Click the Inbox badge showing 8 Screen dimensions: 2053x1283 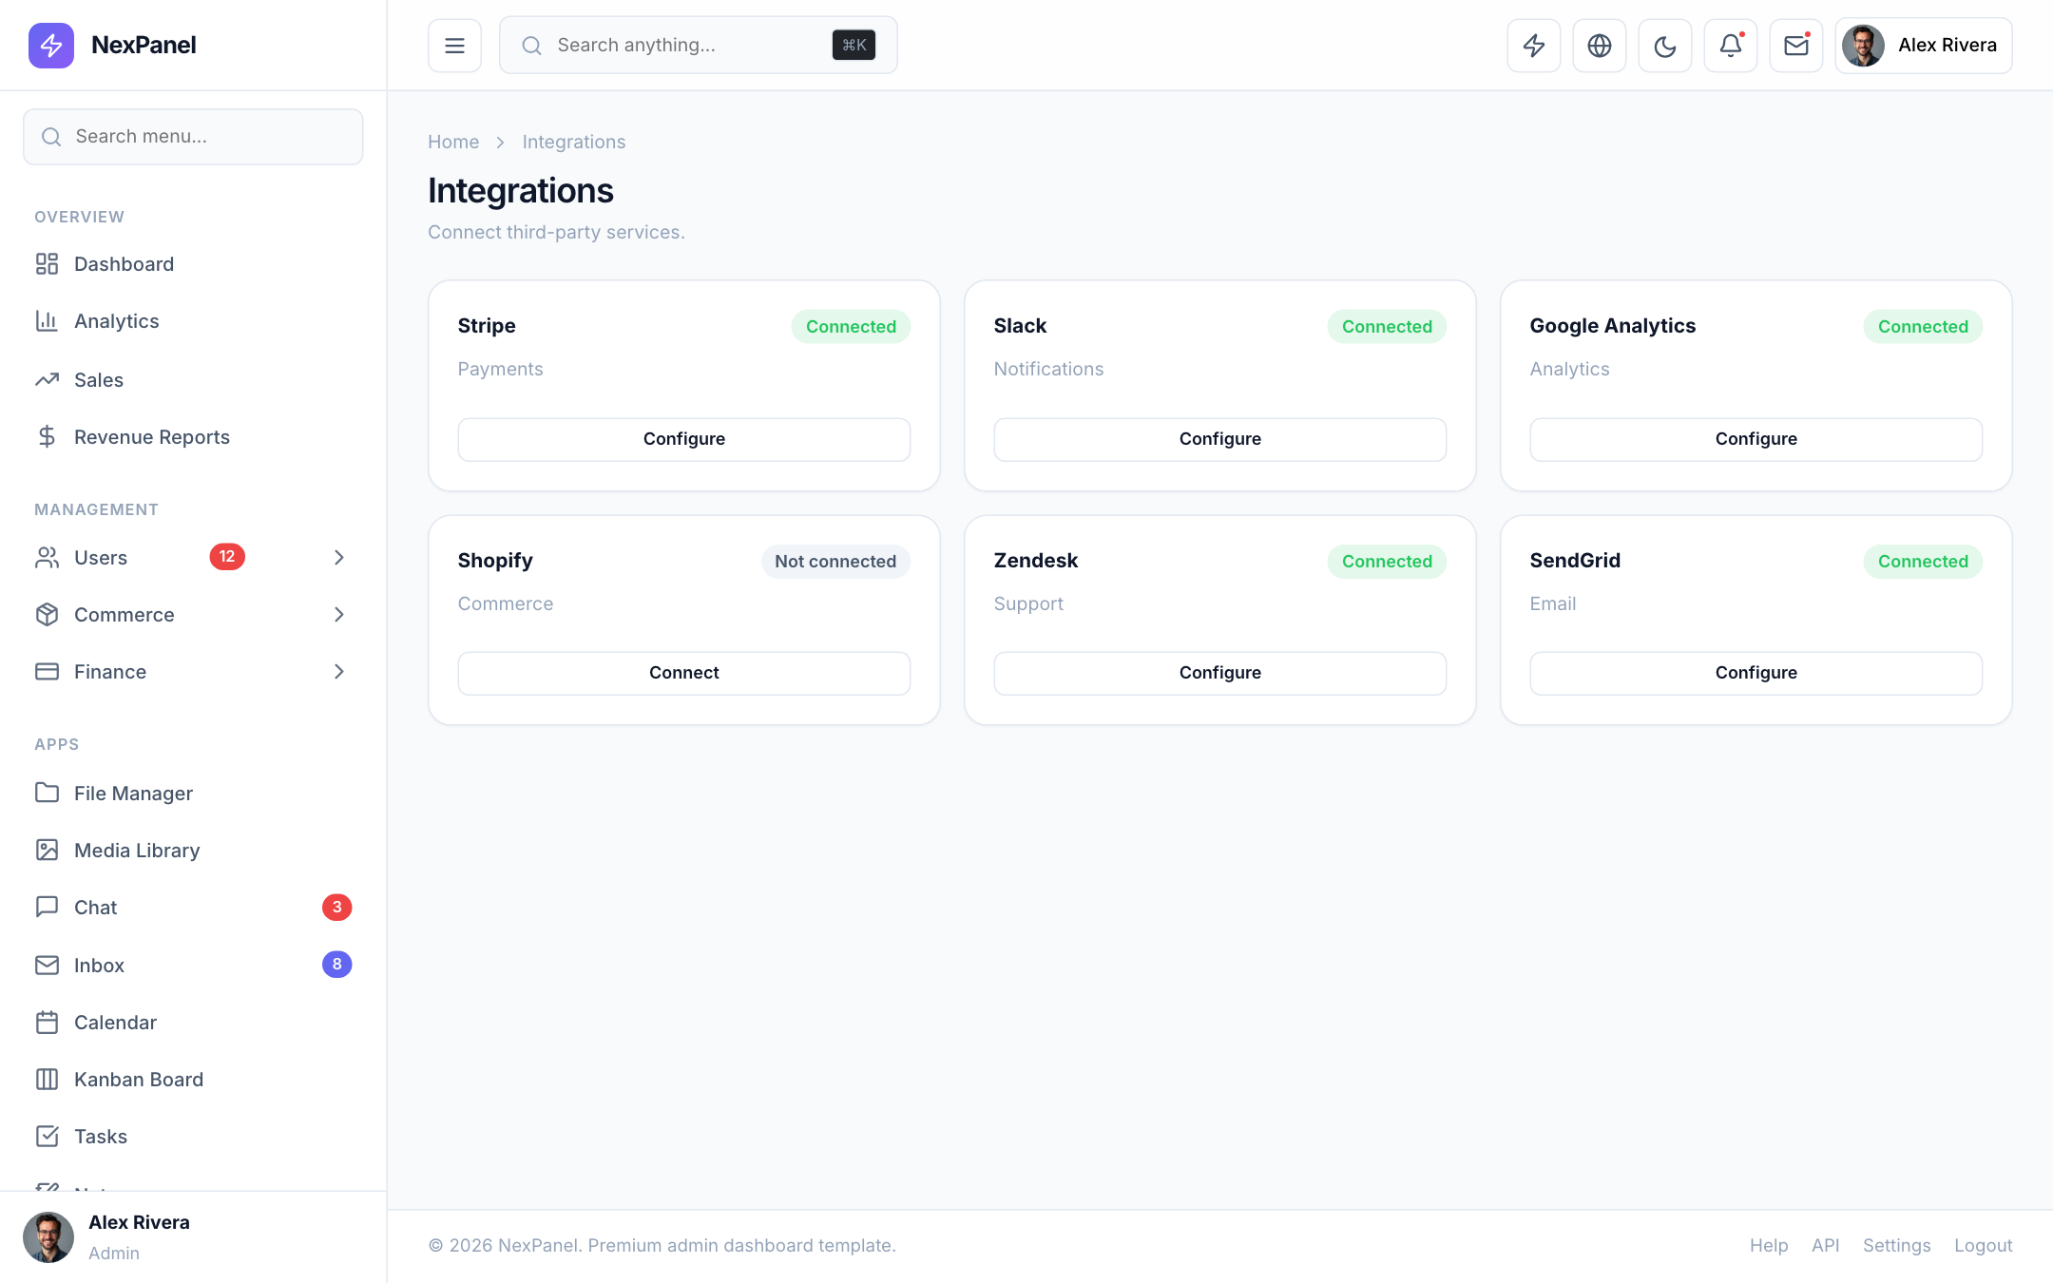pyautogui.click(x=336, y=965)
